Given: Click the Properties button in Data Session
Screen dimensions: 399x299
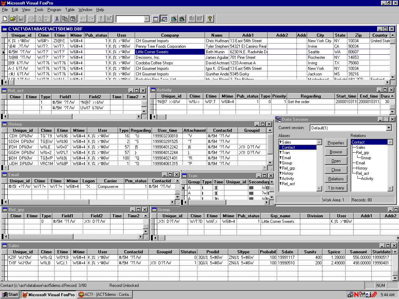Looking at the screenshot, I should coord(336,143).
